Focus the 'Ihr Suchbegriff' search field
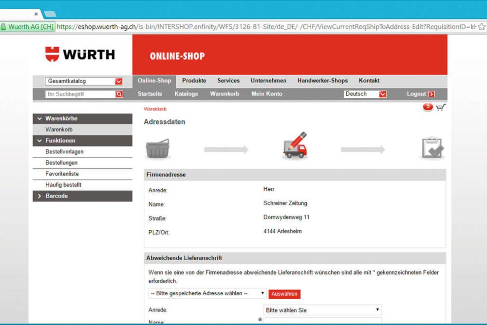 pyautogui.click(x=80, y=94)
